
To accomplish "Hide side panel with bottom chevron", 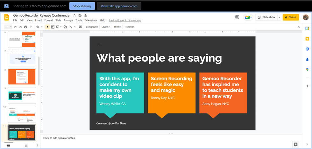I will 307,144.
